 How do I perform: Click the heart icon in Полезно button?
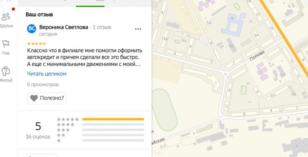[x=34, y=98]
